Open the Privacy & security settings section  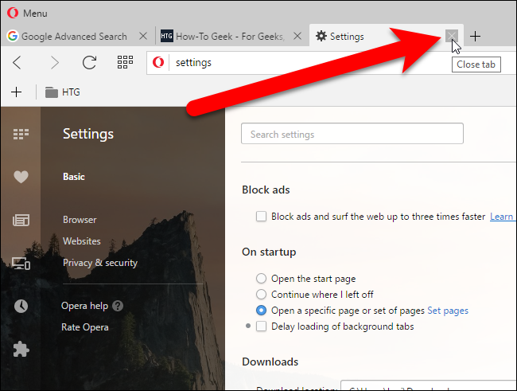pyautogui.click(x=99, y=263)
